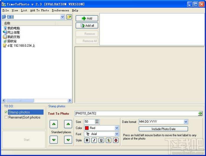Expand the folder location dropdown
The image size is (206, 156).
click(62, 17)
